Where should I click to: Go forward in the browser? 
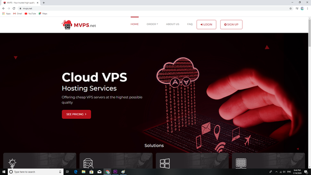coord(9,8)
